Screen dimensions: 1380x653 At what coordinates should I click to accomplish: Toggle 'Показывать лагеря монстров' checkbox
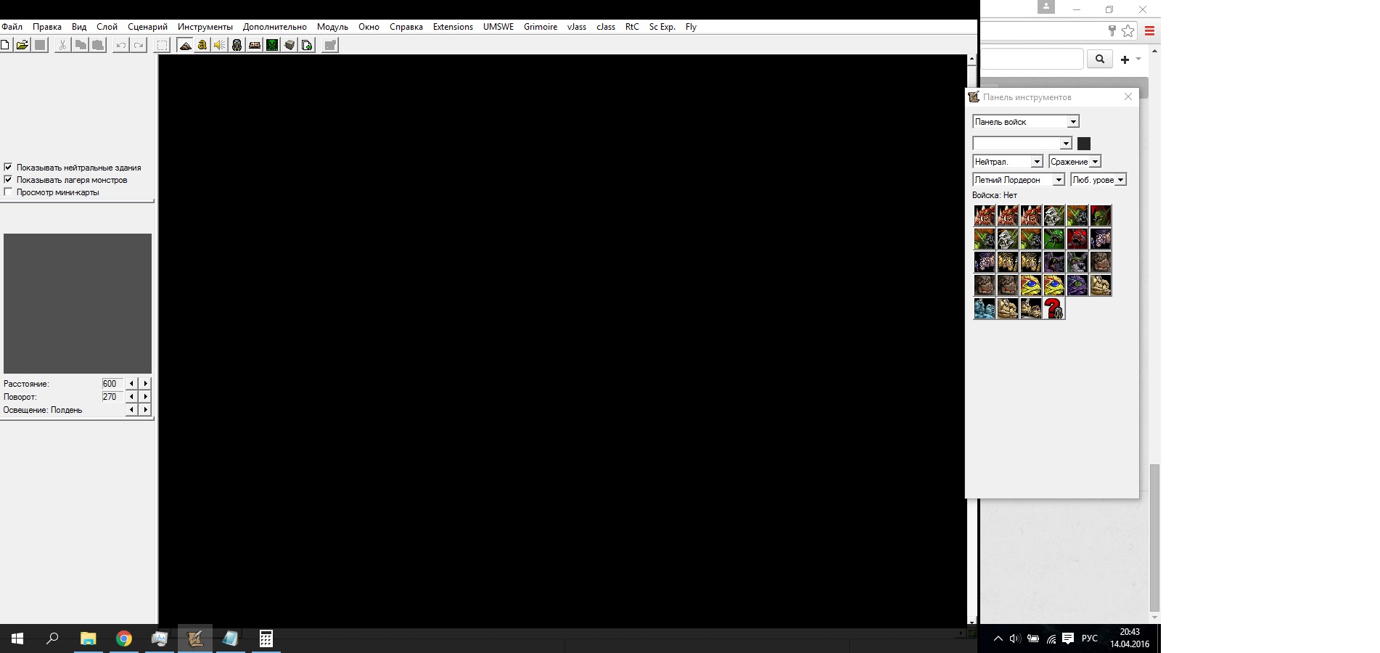pos(9,179)
